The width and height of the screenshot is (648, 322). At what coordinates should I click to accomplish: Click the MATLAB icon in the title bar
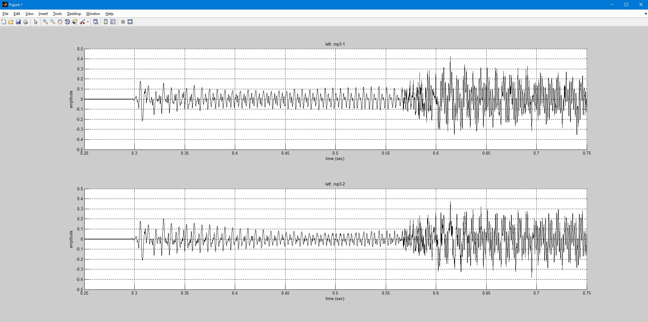pyautogui.click(x=5, y=4)
